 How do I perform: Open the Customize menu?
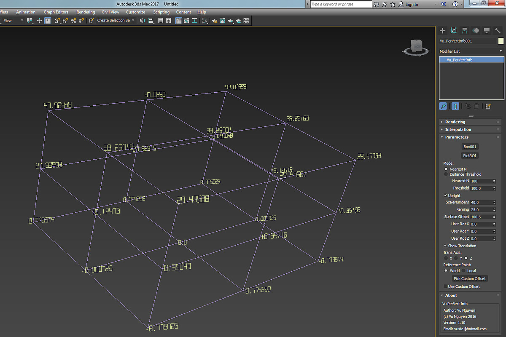coord(135,12)
